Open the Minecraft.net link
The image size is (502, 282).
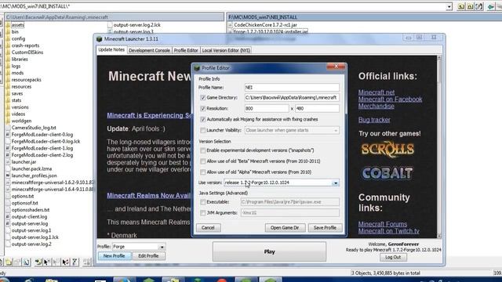tap(376, 92)
